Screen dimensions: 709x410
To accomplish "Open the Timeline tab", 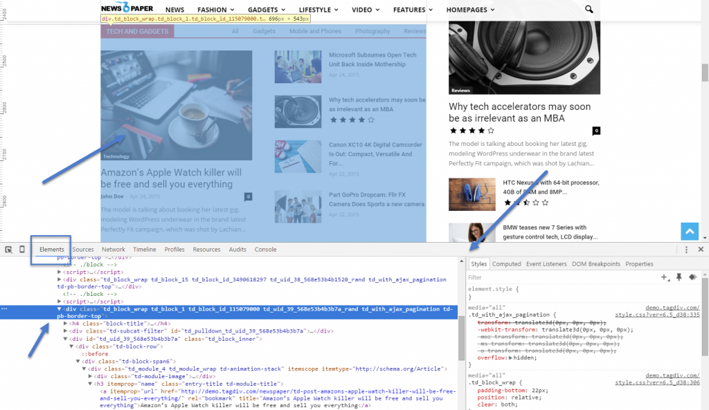I will 144,250.
